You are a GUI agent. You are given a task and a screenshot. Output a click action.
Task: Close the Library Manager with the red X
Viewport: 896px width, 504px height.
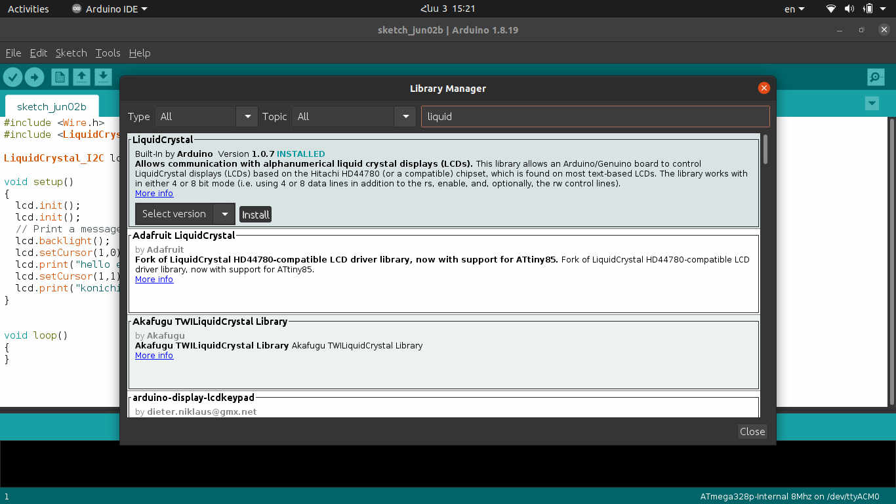(x=764, y=88)
